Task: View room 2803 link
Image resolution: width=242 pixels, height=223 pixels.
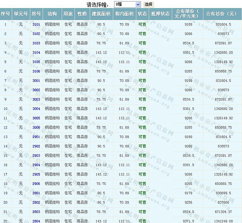Action: point(36,212)
